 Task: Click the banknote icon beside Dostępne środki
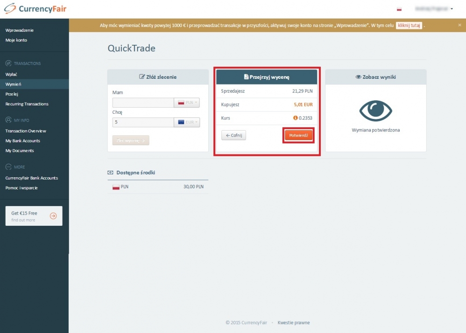(x=111, y=173)
